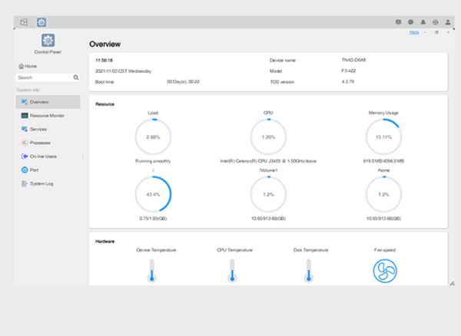Open Services in the sidebar
This screenshot has width=461, height=336.
[x=48, y=129]
